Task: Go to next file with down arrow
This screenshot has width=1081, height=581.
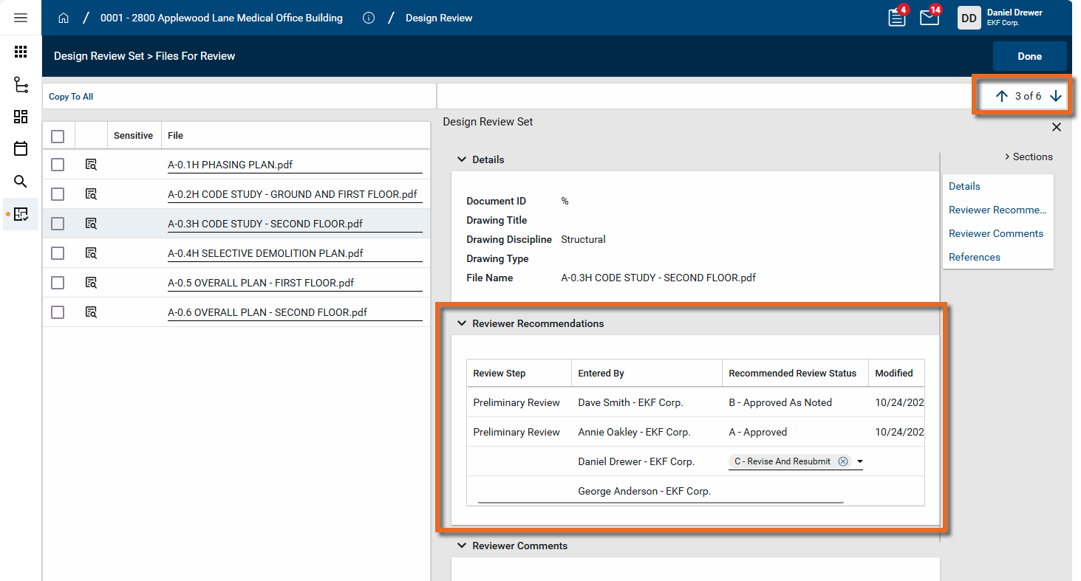Action: coord(1056,96)
